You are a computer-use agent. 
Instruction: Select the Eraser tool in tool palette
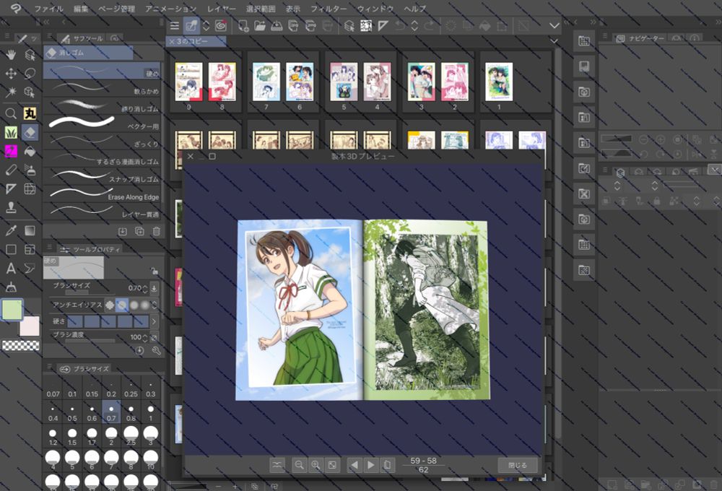pyautogui.click(x=30, y=133)
